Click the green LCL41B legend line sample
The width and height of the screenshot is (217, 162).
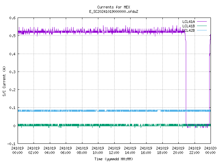pyautogui.click(x=202, y=26)
